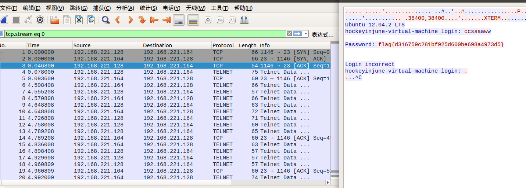The width and height of the screenshot is (526, 188).
Task: Open capture options with the gear icon
Action: (40, 20)
